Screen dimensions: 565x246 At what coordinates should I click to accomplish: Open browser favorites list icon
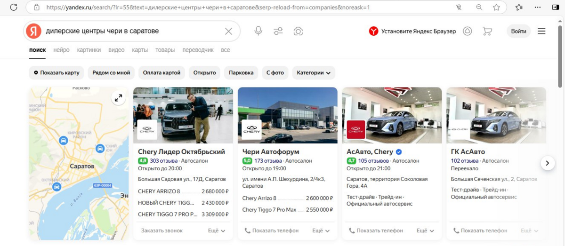click(519, 8)
